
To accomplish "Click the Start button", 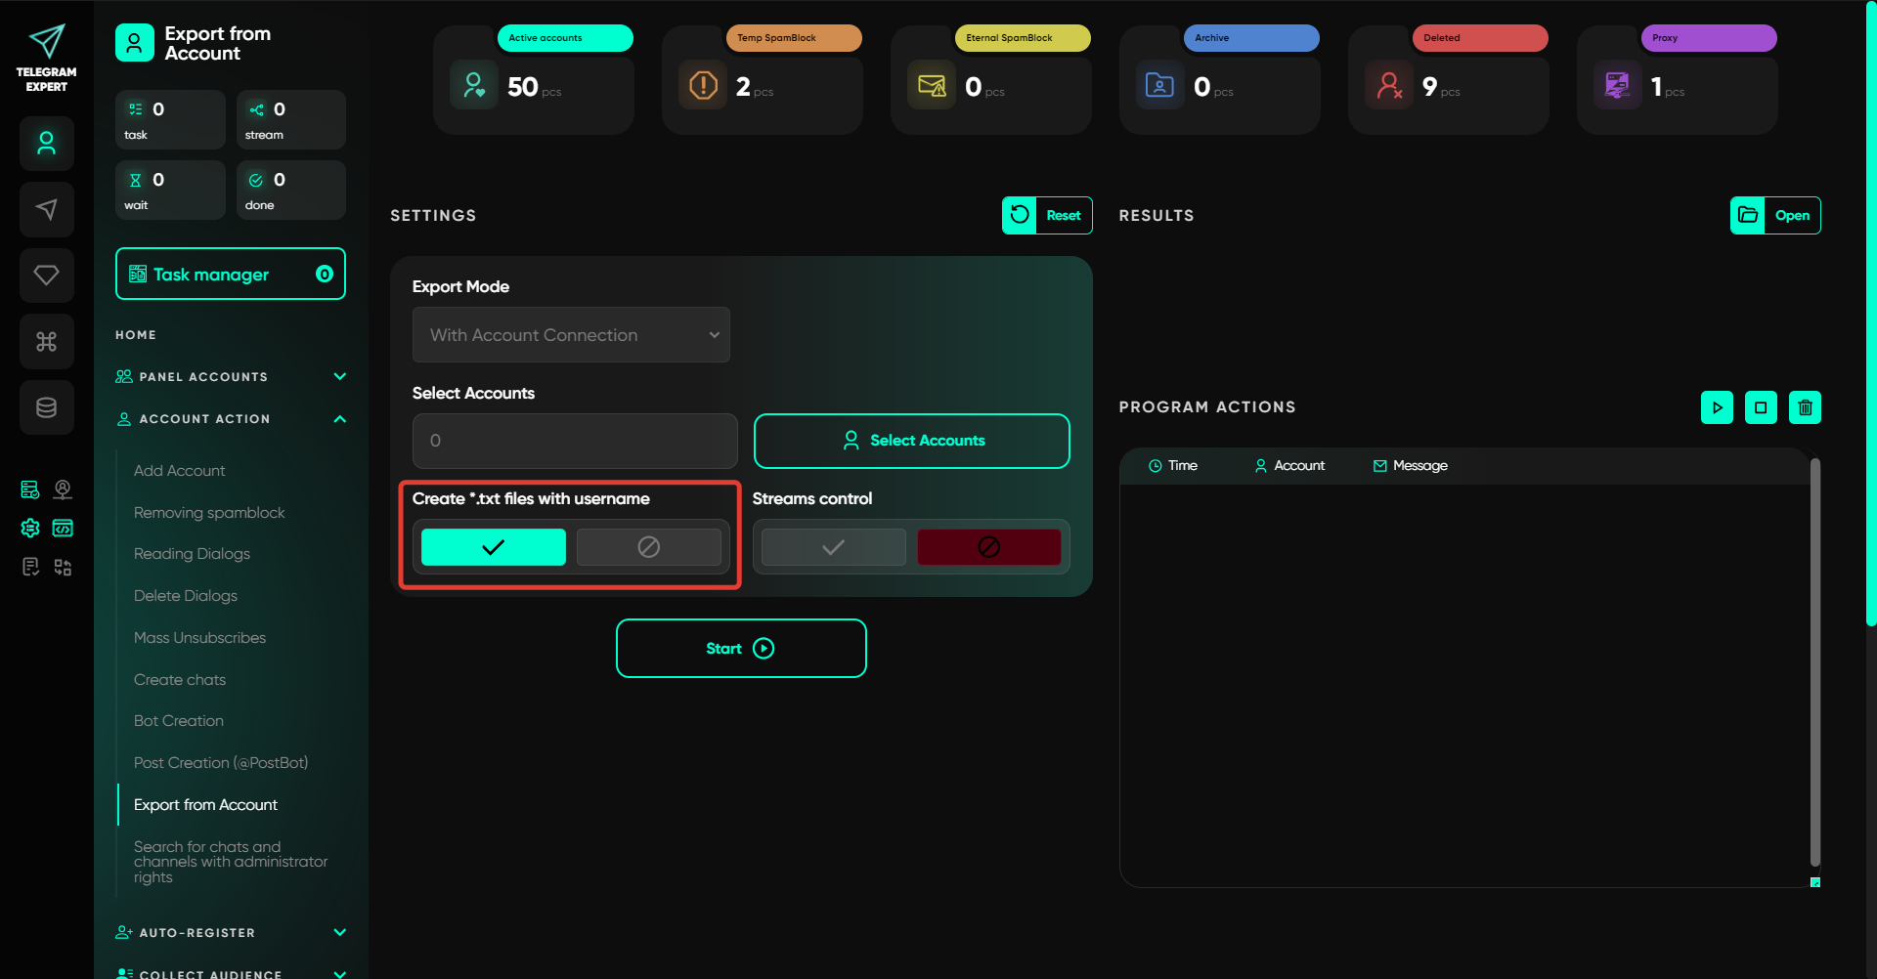I will [741, 649].
